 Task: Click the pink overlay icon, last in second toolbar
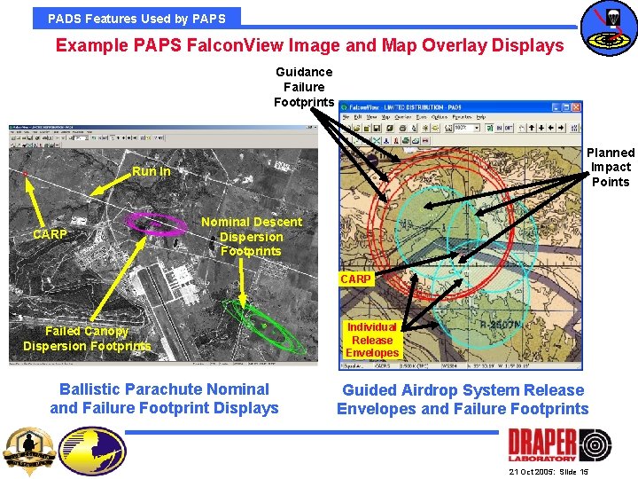point(425,141)
